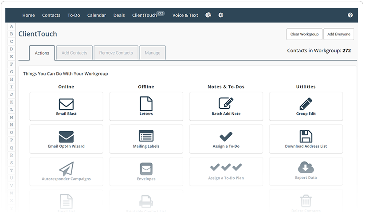
Task: Open Autoresponder Campaigns paper plane icon
Action: [66, 169]
